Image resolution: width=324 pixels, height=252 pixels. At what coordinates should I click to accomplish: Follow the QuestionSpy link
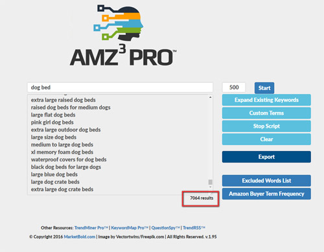tap(165, 228)
